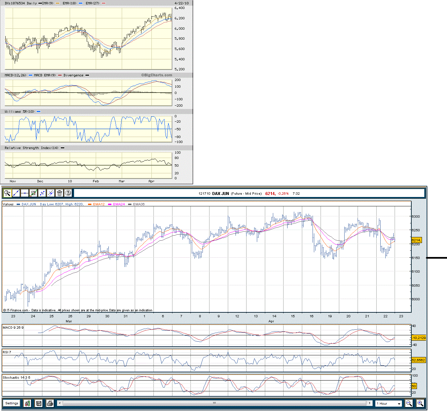Click the zoom in magnifier at bottom right
Screen dimensions: 447x412
420,403
